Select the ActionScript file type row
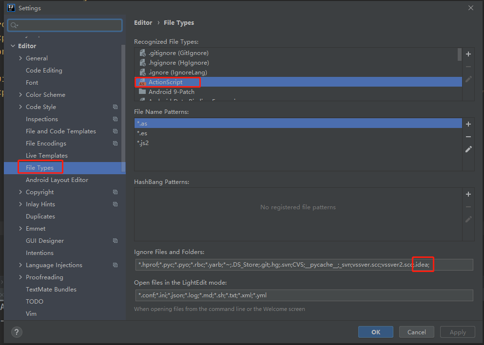This screenshot has height=345, width=484. click(298, 82)
